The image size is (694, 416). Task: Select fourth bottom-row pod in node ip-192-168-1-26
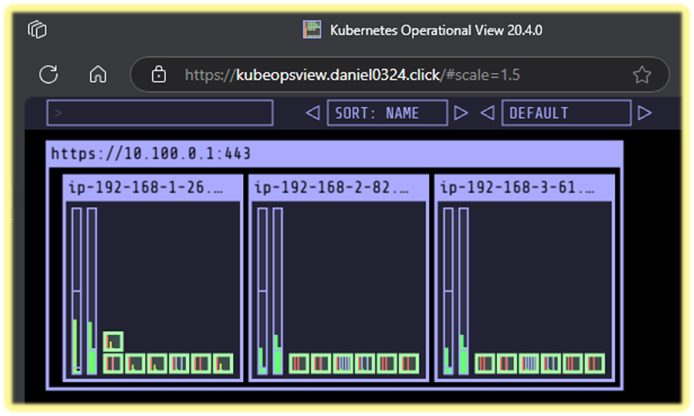(179, 364)
